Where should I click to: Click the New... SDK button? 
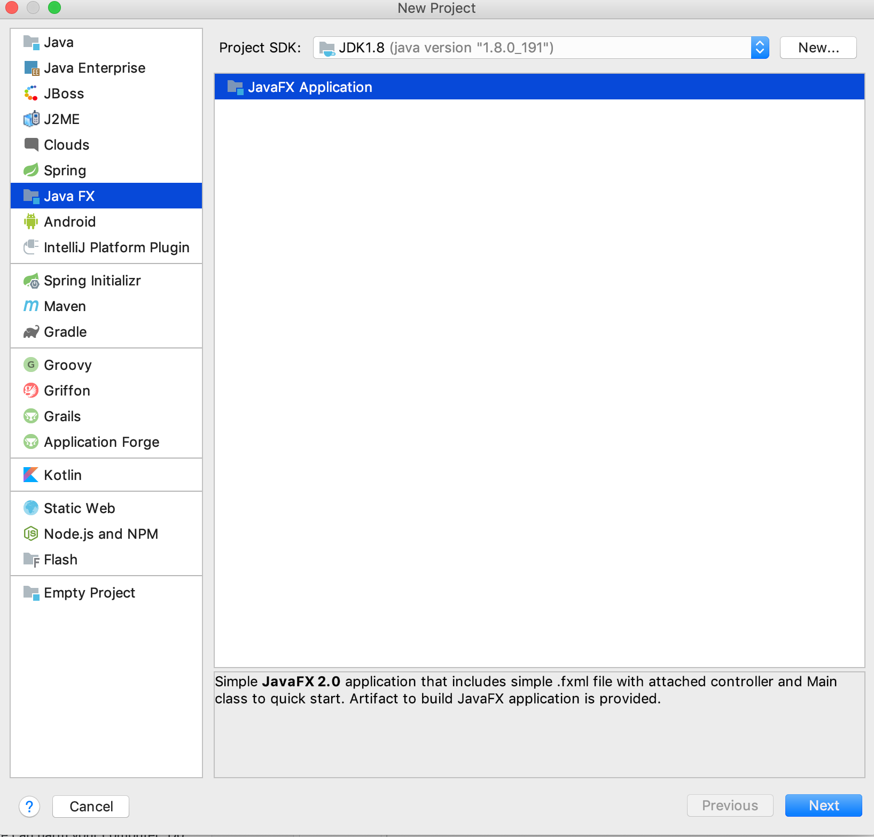818,48
